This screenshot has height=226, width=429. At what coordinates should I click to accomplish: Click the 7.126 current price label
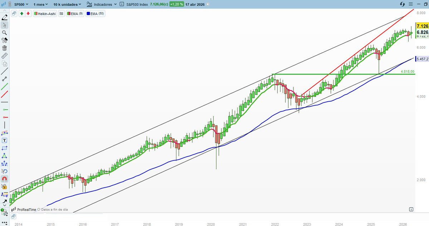tap(422, 26)
